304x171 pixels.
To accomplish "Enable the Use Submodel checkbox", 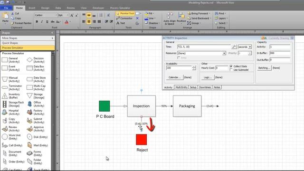I will point(231,70).
